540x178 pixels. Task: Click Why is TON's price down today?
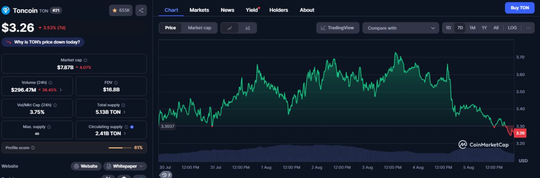click(x=43, y=42)
